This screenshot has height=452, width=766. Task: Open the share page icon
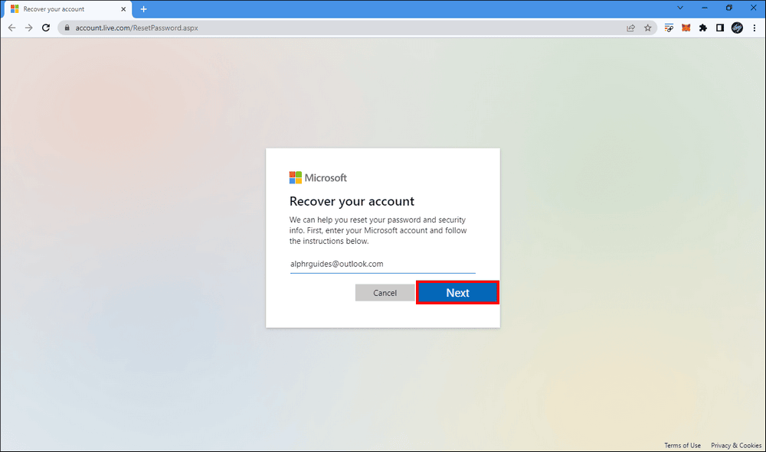pos(630,28)
